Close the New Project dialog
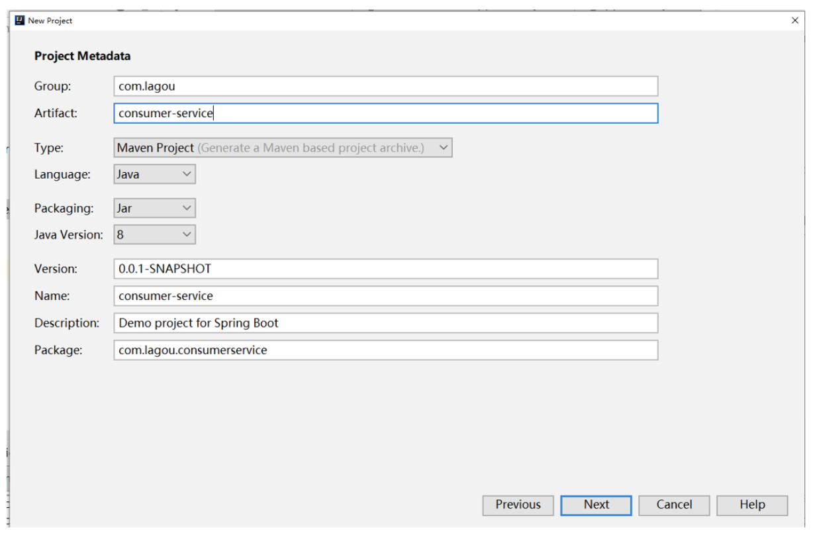 795,21
